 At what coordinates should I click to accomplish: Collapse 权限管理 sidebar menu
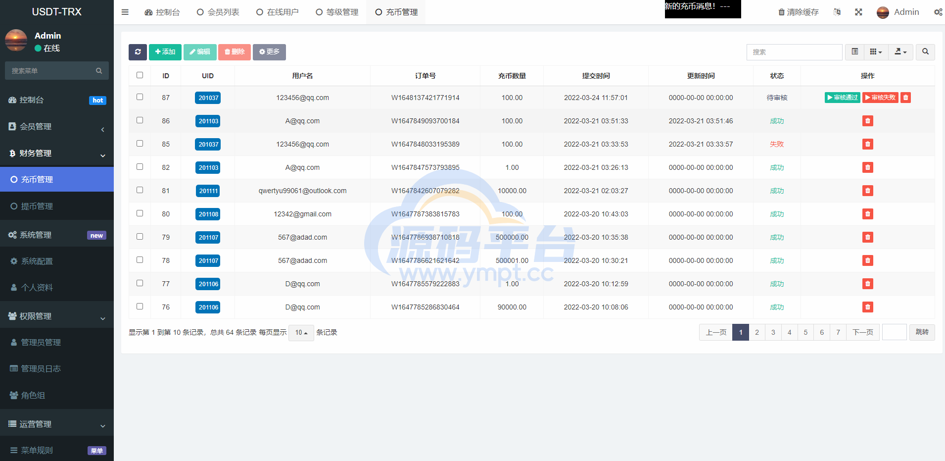click(x=57, y=316)
